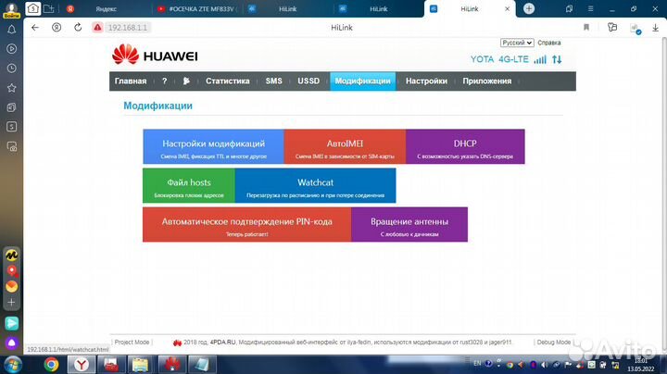The width and height of the screenshot is (667, 374).
Task: Open the downloads arrow icon
Action: [x=655, y=28]
